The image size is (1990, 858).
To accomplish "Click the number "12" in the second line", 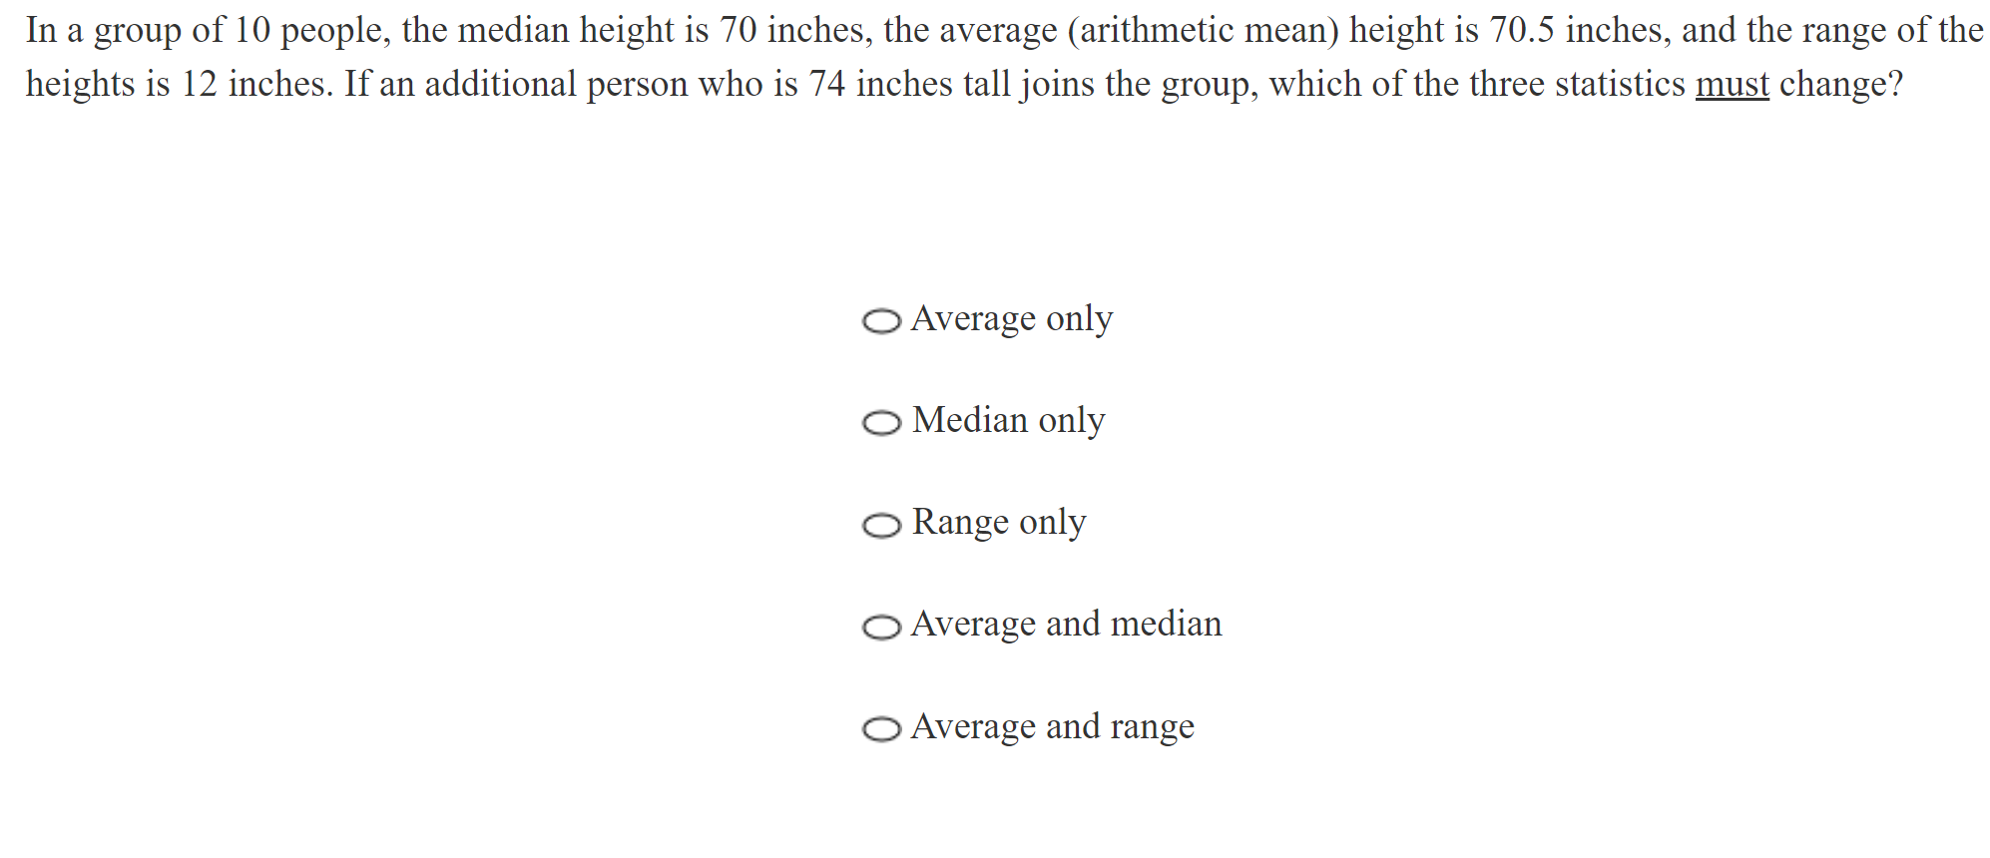I will [x=199, y=85].
